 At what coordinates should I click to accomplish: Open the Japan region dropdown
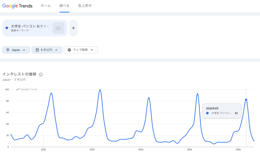[x=16, y=50]
